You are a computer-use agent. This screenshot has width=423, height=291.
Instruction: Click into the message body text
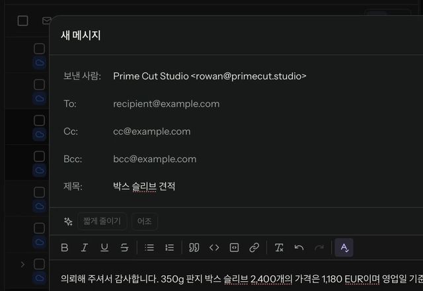pyautogui.click(x=242, y=279)
